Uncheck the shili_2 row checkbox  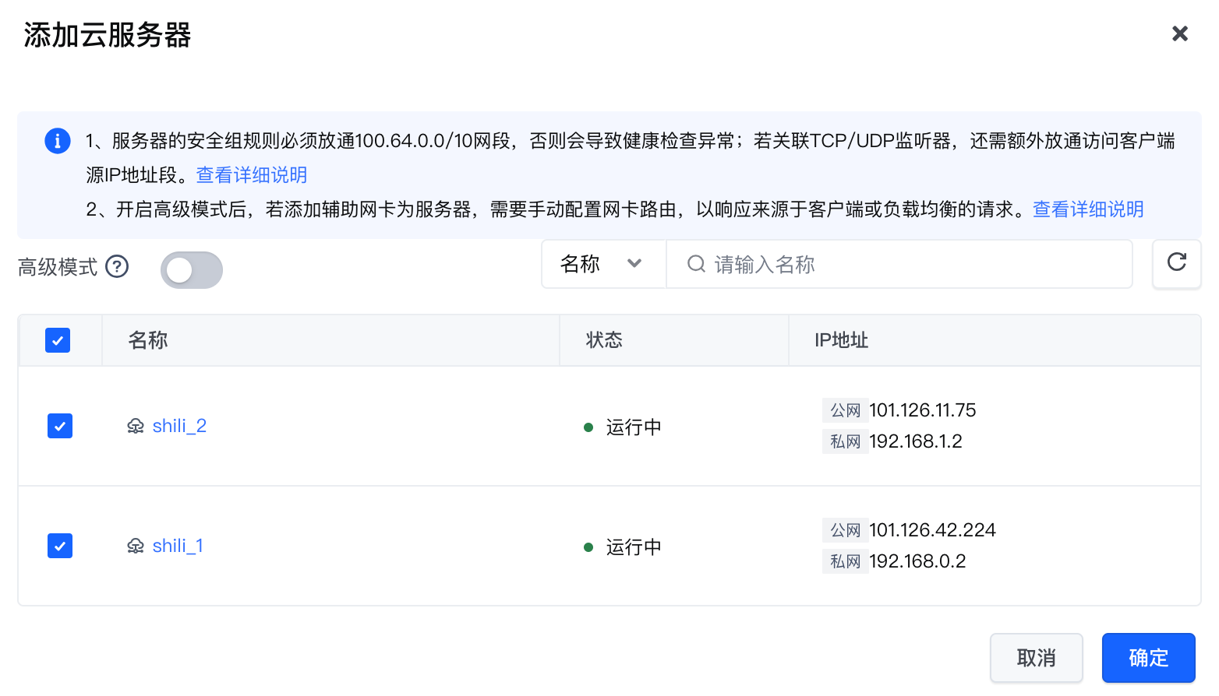[60, 426]
